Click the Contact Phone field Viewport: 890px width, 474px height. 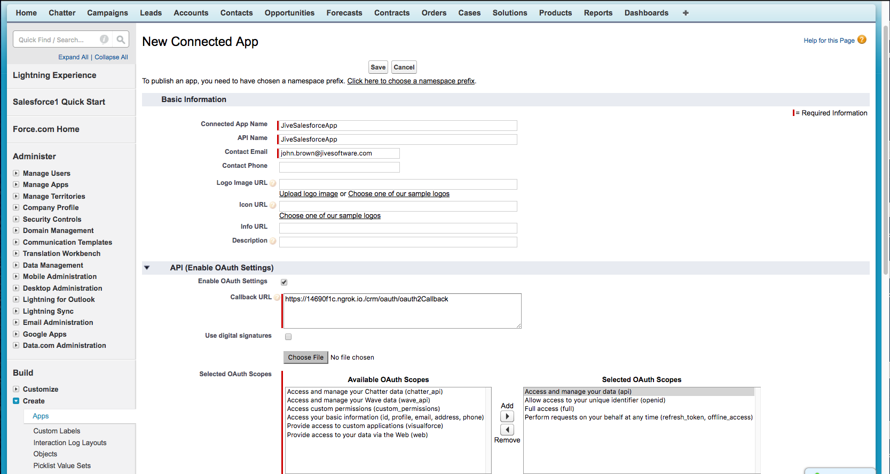pyautogui.click(x=340, y=167)
